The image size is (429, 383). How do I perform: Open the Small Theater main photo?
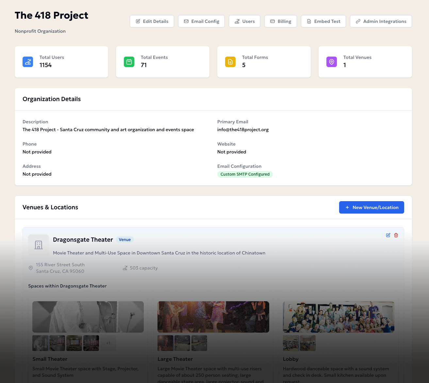[x=88, y=317]
